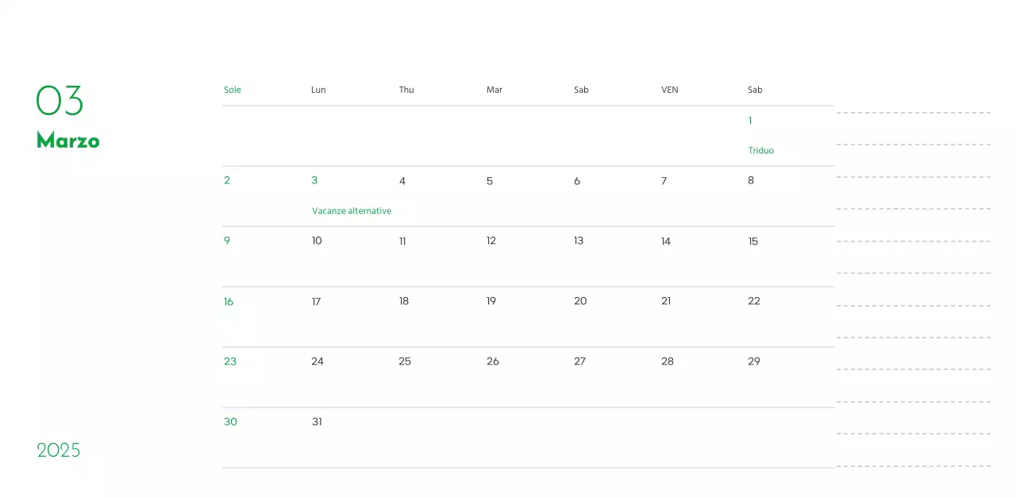Pick date 14 in the calendar
The height and width of the screenshot is (498, 1016).
click(x=665, y=241)
